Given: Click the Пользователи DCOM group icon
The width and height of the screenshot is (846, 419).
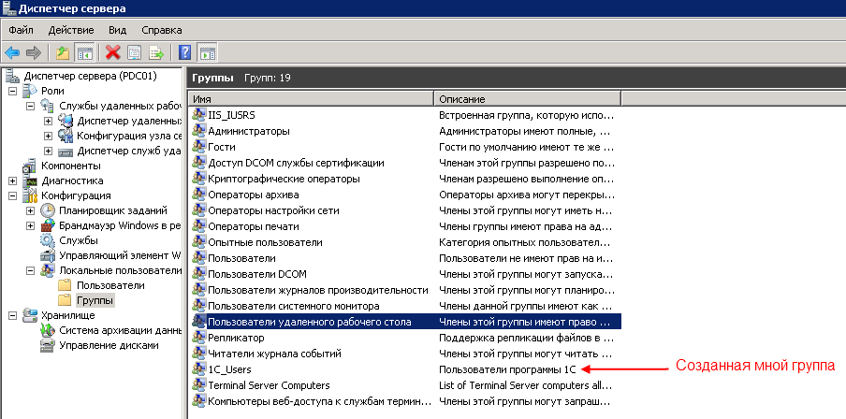Looking at the screenshot, I should tap(198, 274).
